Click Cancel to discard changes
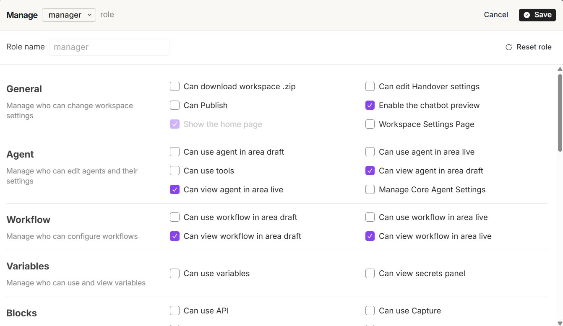563x326 pixels. point(495,15)
